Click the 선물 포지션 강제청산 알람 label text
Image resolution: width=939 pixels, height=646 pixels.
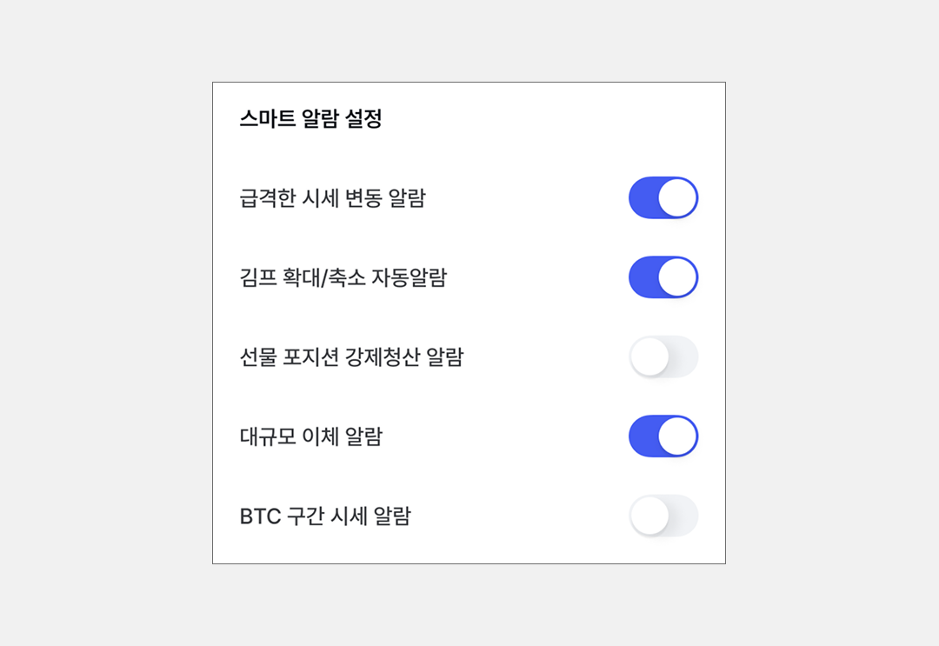click(x=352, y=356)
